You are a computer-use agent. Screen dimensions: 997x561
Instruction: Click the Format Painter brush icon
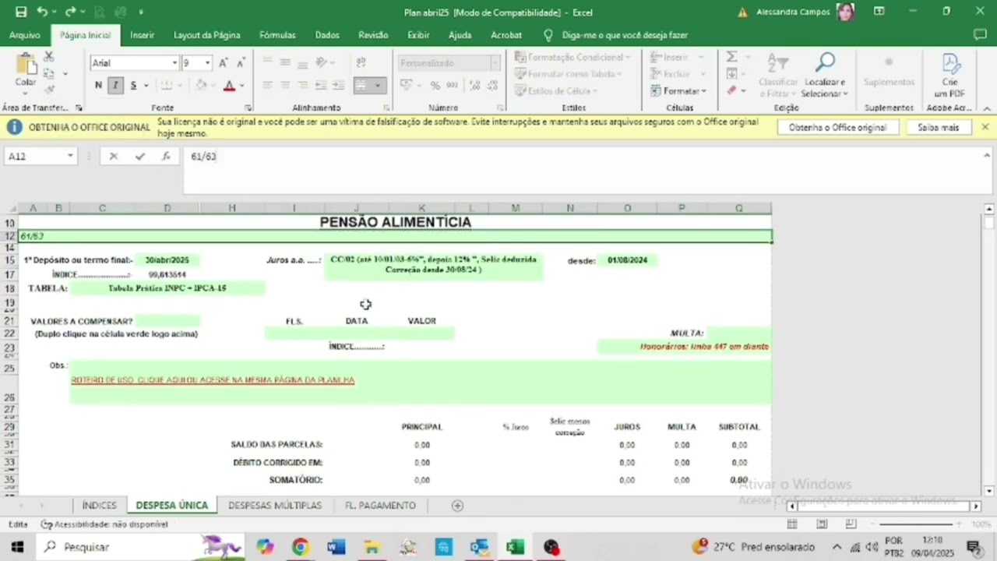click(x=48, y=90)
